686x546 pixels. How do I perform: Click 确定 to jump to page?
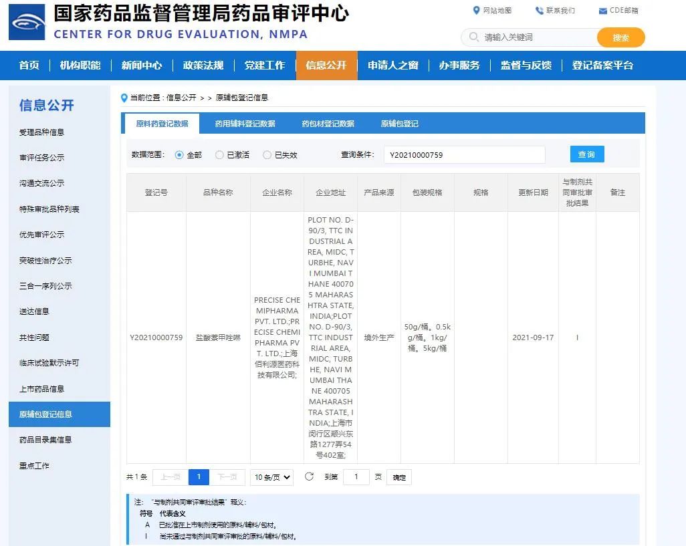click(399, 477)
